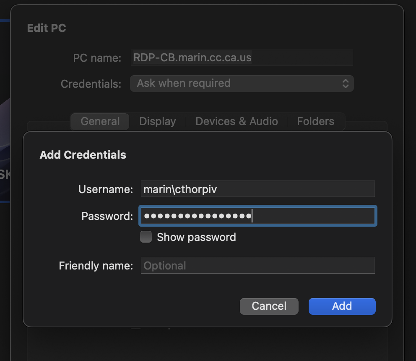Click the 'Password:' label

[107, 216]
